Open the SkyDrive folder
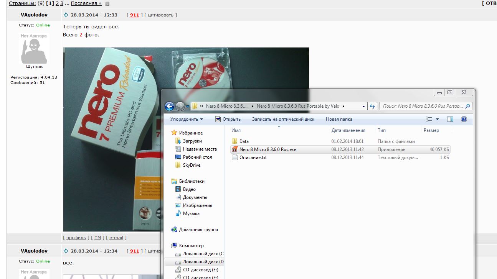Viewport: 497px width, 279px height. point(188,165)
